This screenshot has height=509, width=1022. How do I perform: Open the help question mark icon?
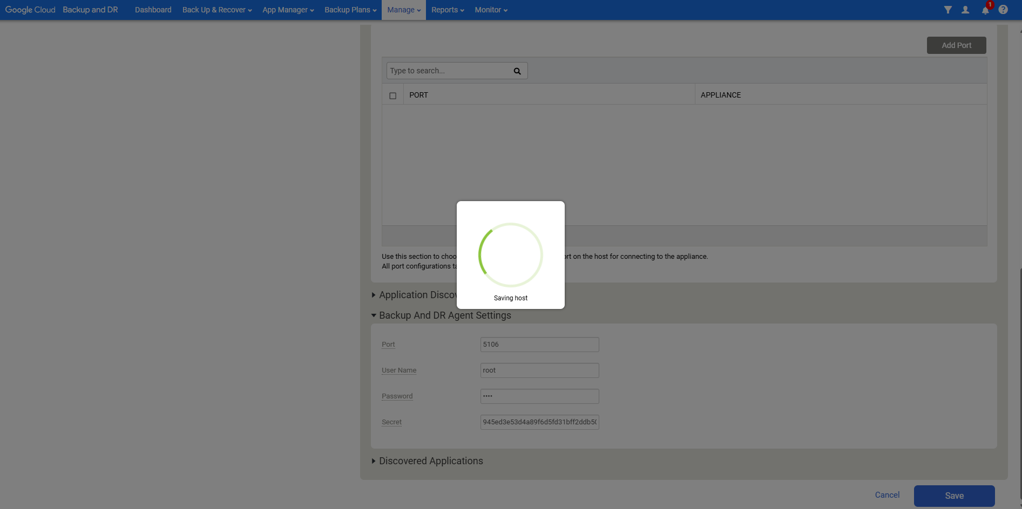tap(1003, 10)
